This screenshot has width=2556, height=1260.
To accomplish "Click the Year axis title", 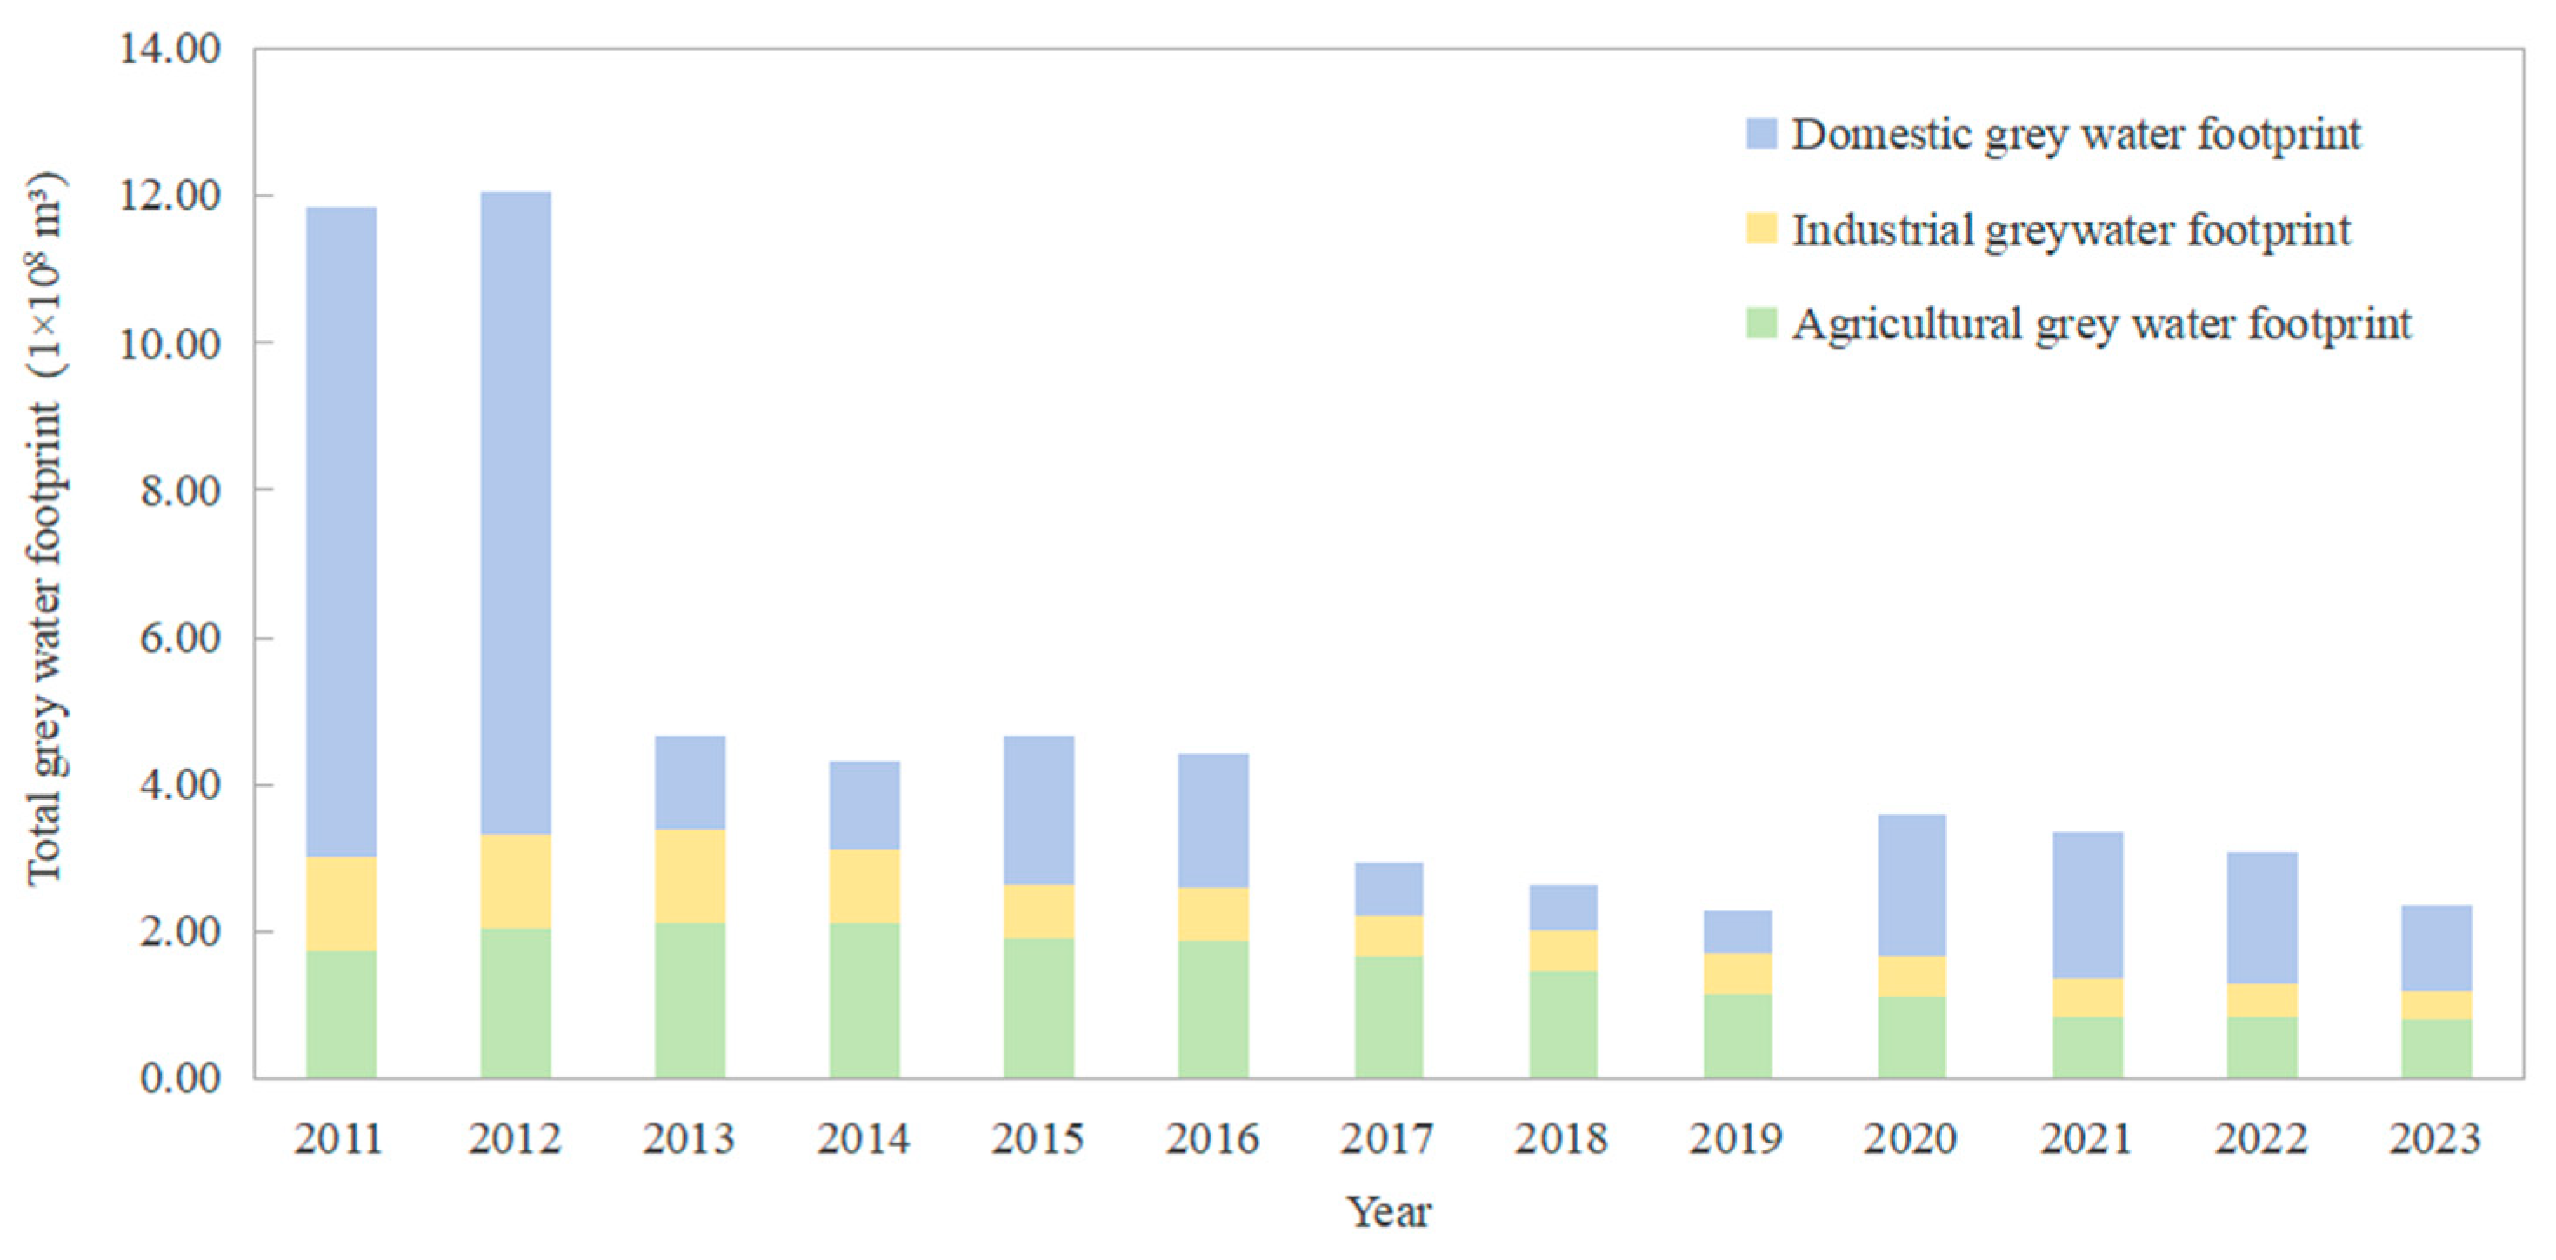I will tap(1388, 1212).
